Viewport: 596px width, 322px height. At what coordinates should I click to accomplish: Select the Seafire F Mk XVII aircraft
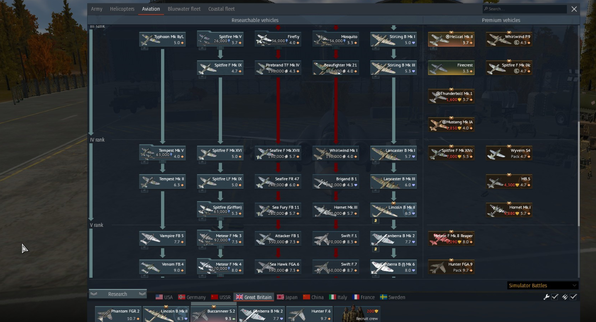(278, 154)
